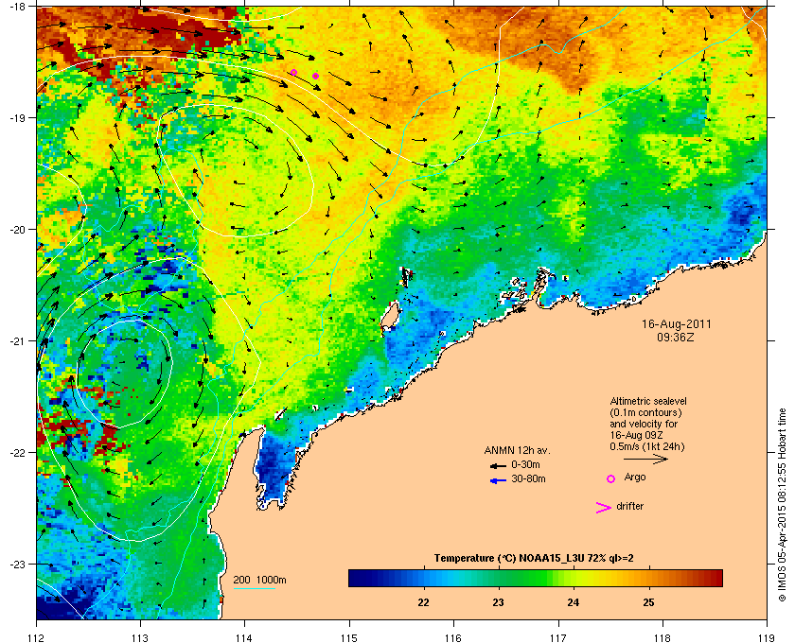Viewport: 795px width, 643px height.
Task: Click the Argo legend text
Action: [x=635, y=478]
